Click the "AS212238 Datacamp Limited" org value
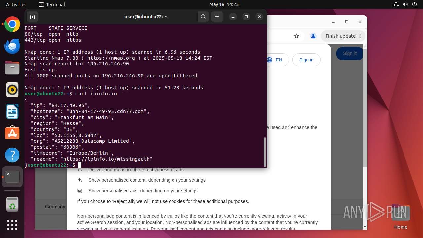Screen dimensions: 423x238 tap(93, 141)
